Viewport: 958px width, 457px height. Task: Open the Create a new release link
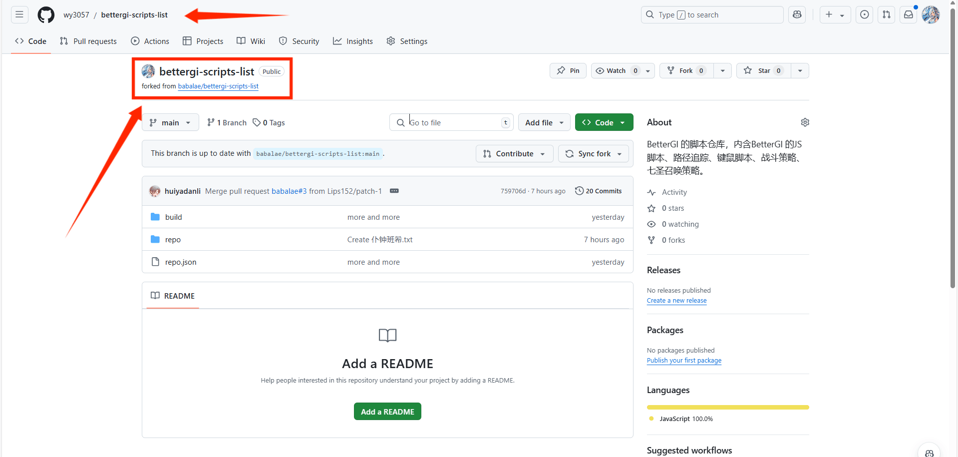coord(676,301)
